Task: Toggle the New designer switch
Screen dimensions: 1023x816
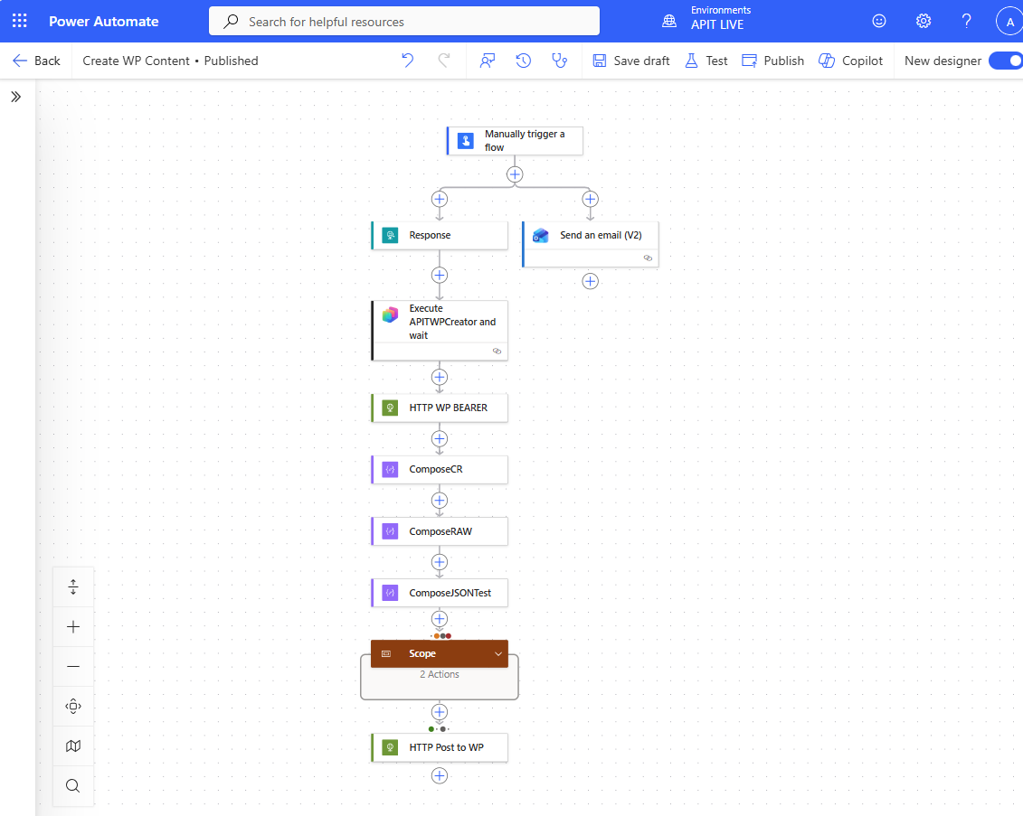Action: click(x=1006, y=61)
